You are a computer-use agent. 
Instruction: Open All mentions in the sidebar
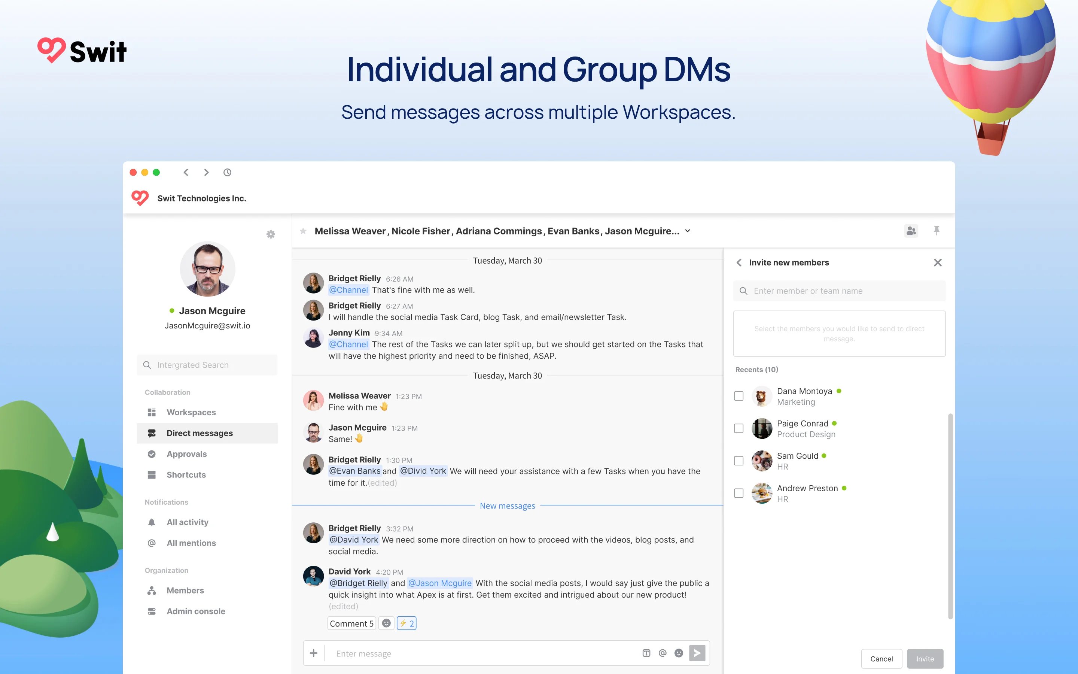point(191,543)
